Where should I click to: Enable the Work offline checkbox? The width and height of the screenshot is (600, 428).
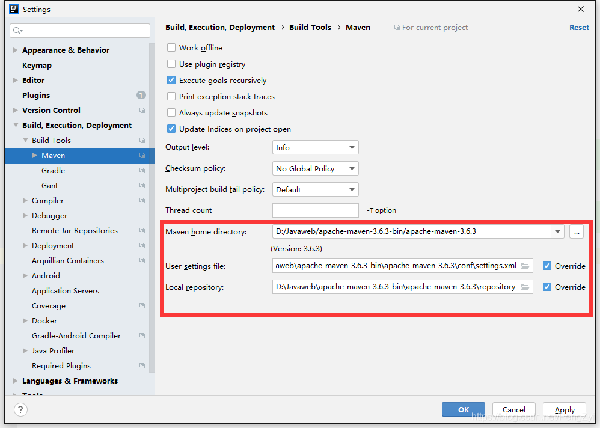pos(171,47)
